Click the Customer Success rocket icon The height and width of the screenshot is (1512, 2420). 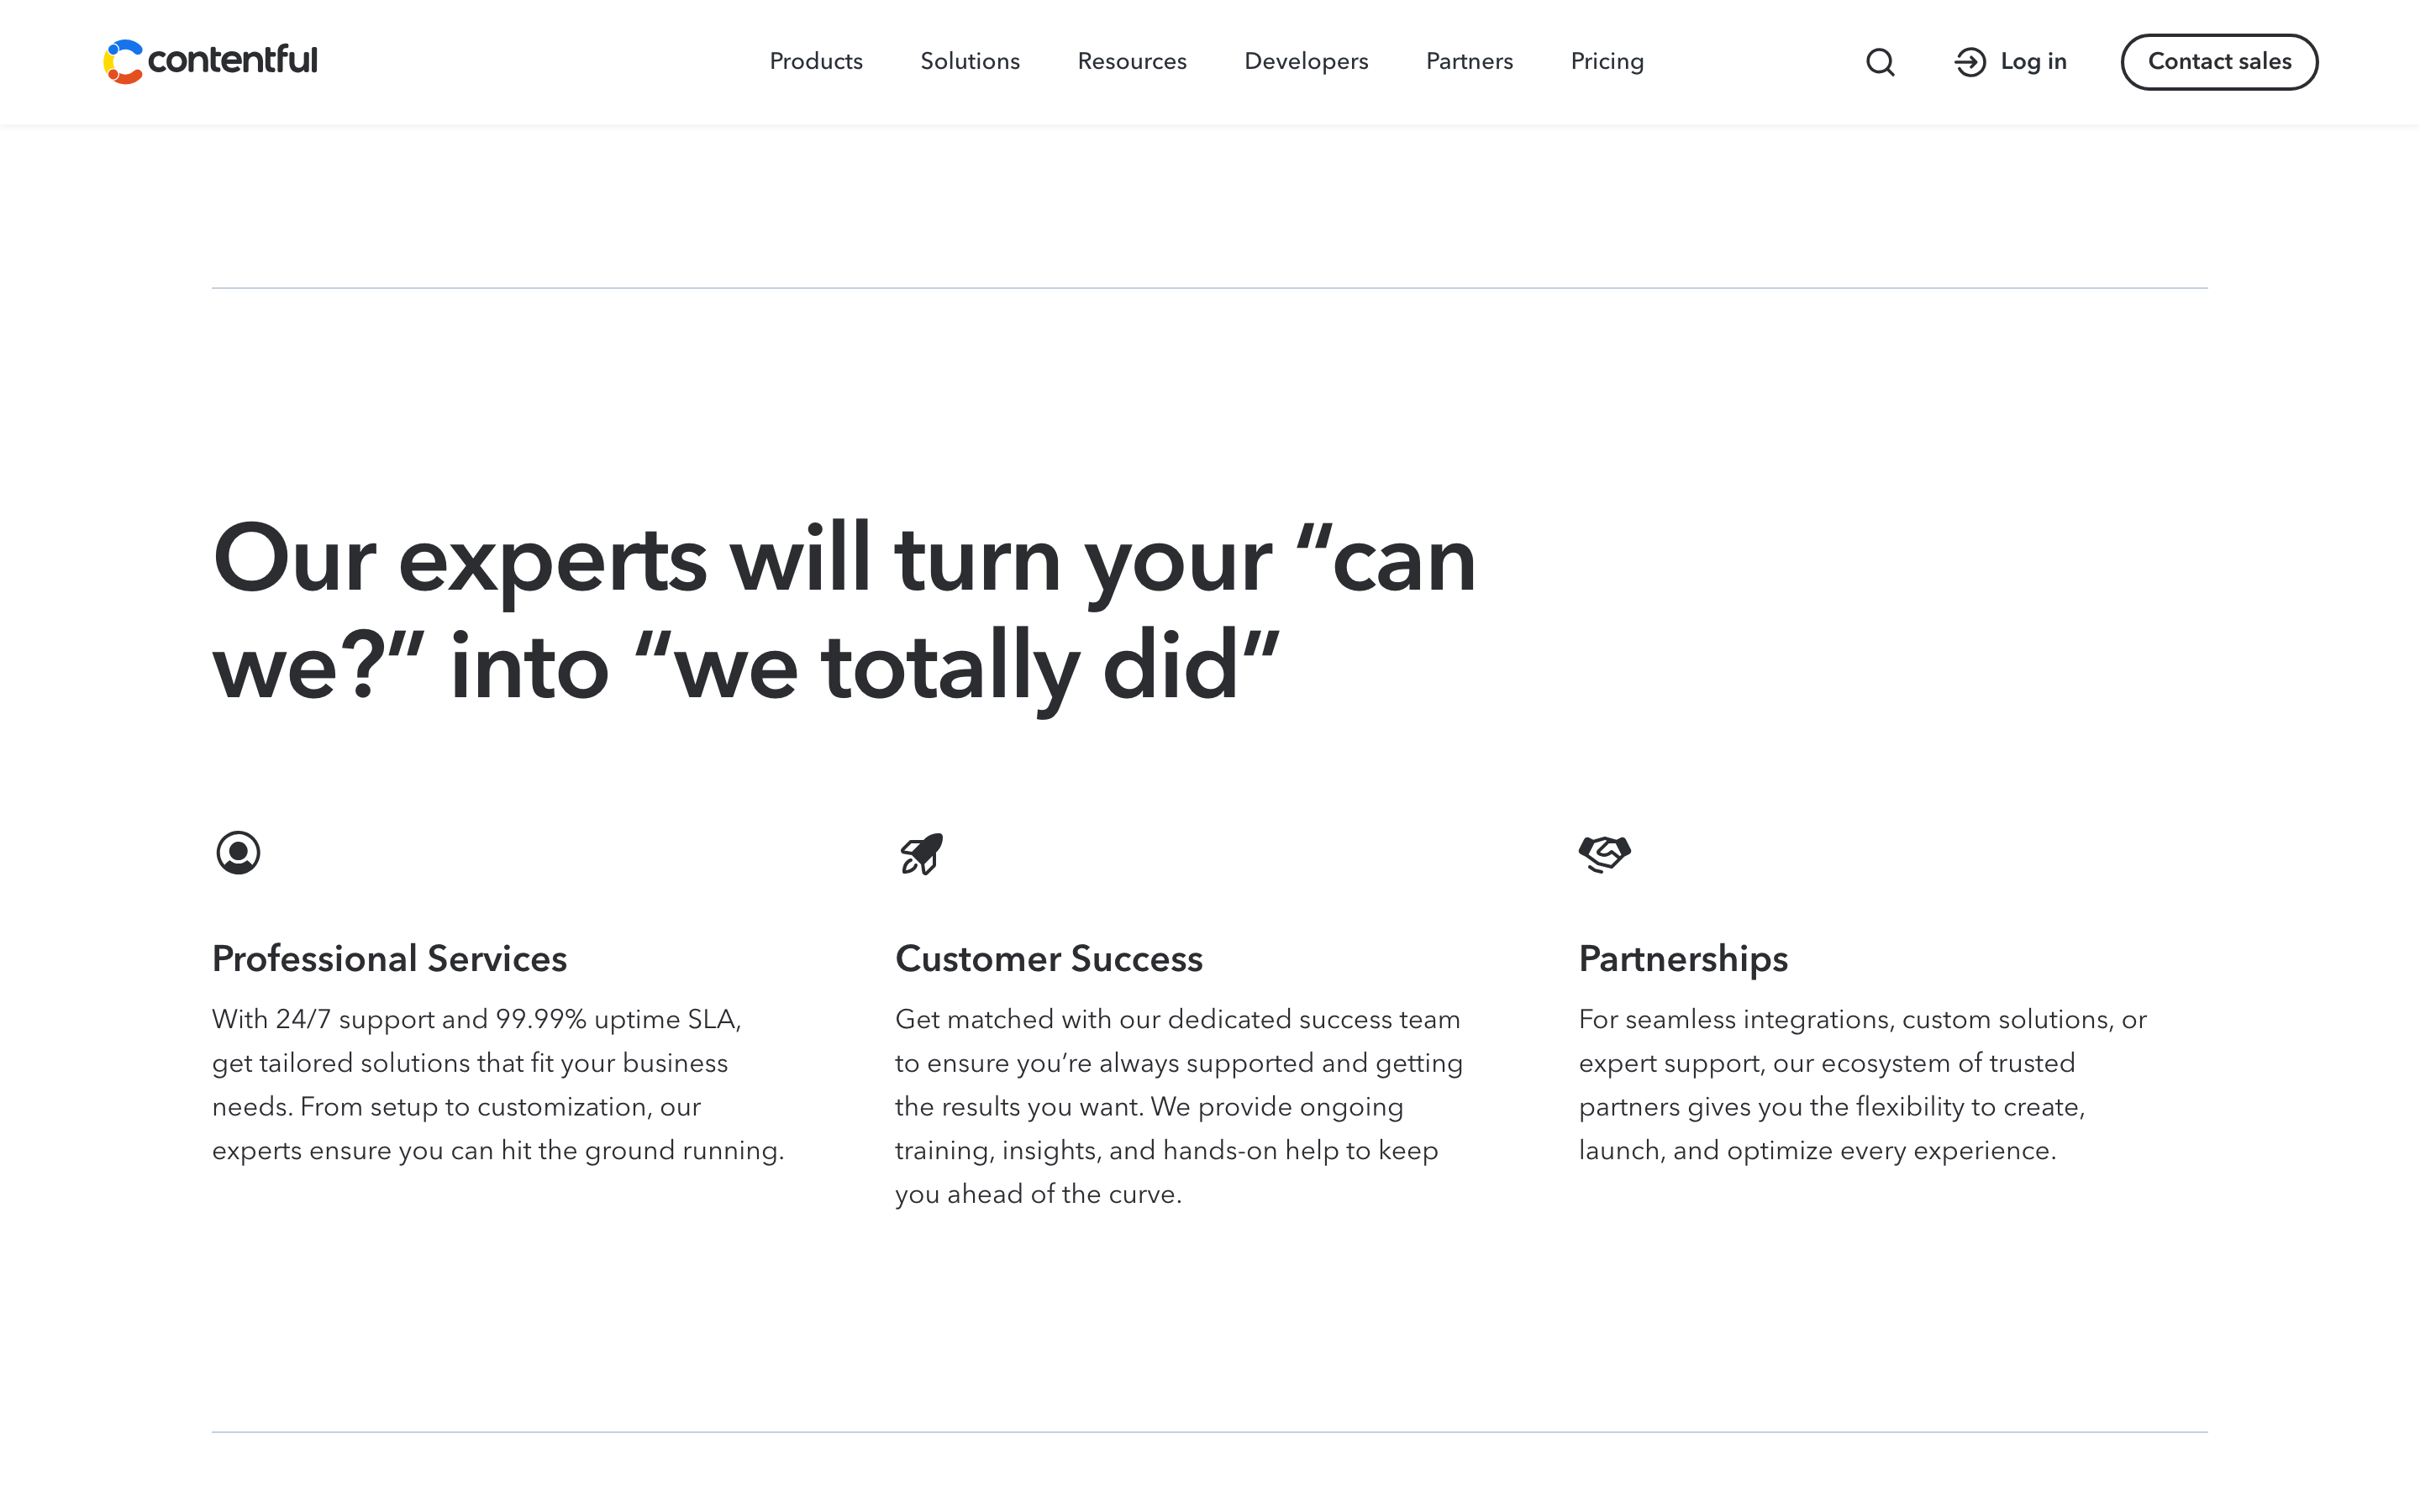tap(921, 854)
